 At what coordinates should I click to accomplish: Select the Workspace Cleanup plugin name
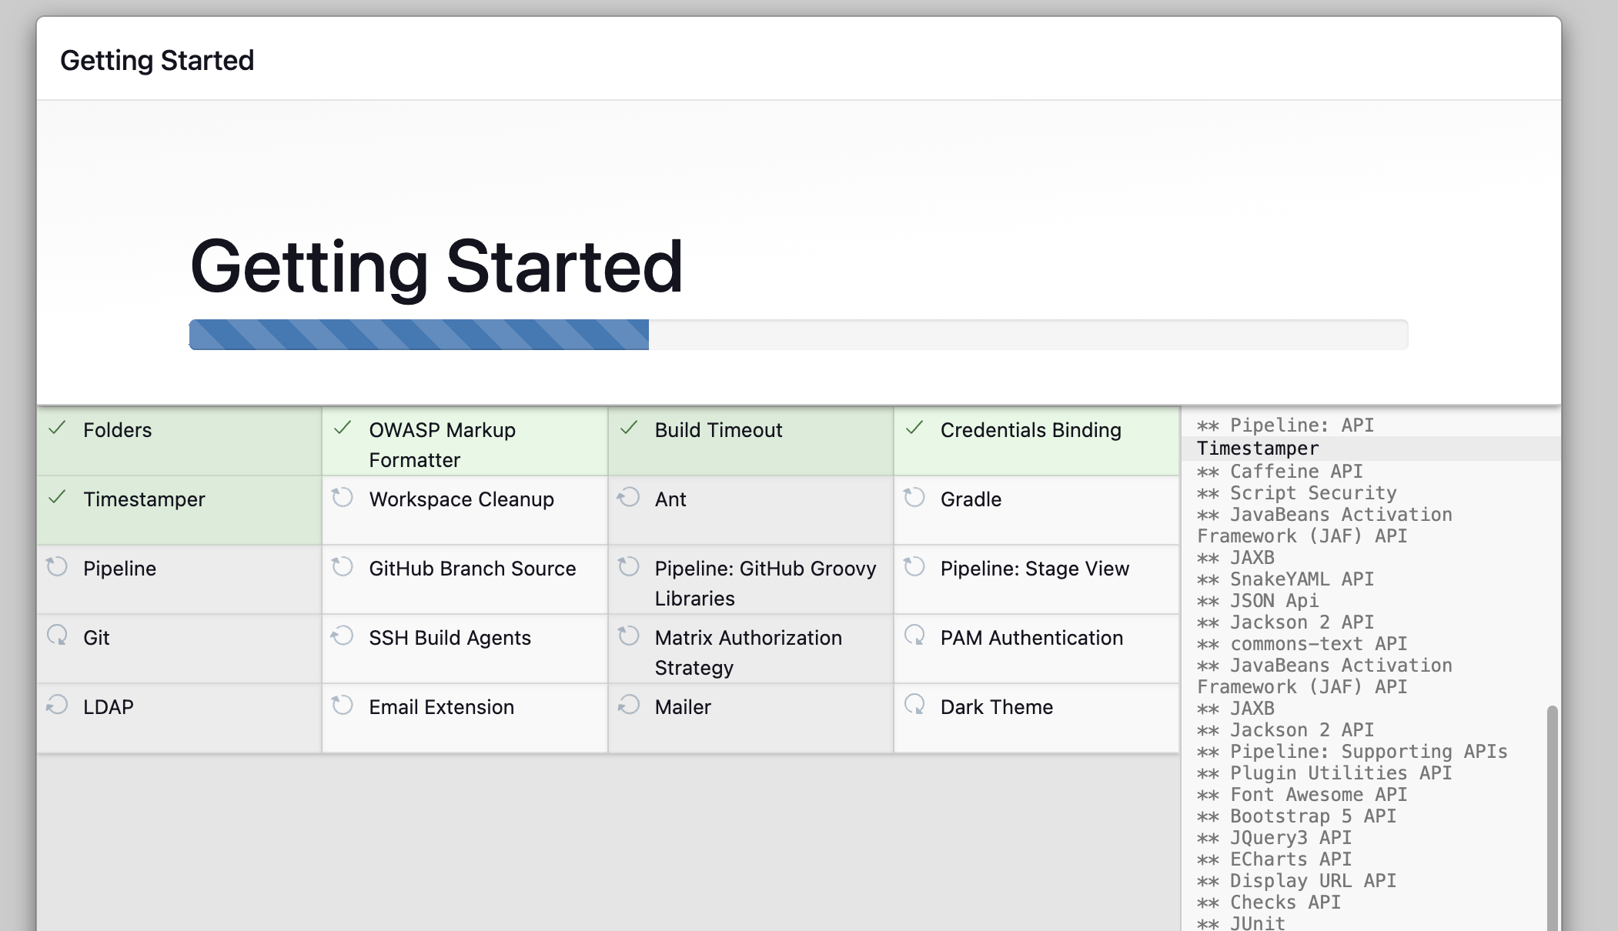(461, 499)
